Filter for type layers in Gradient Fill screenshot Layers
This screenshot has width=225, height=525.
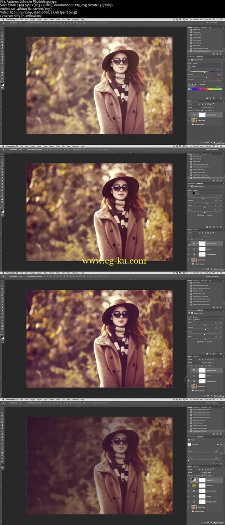click(205, 470)
